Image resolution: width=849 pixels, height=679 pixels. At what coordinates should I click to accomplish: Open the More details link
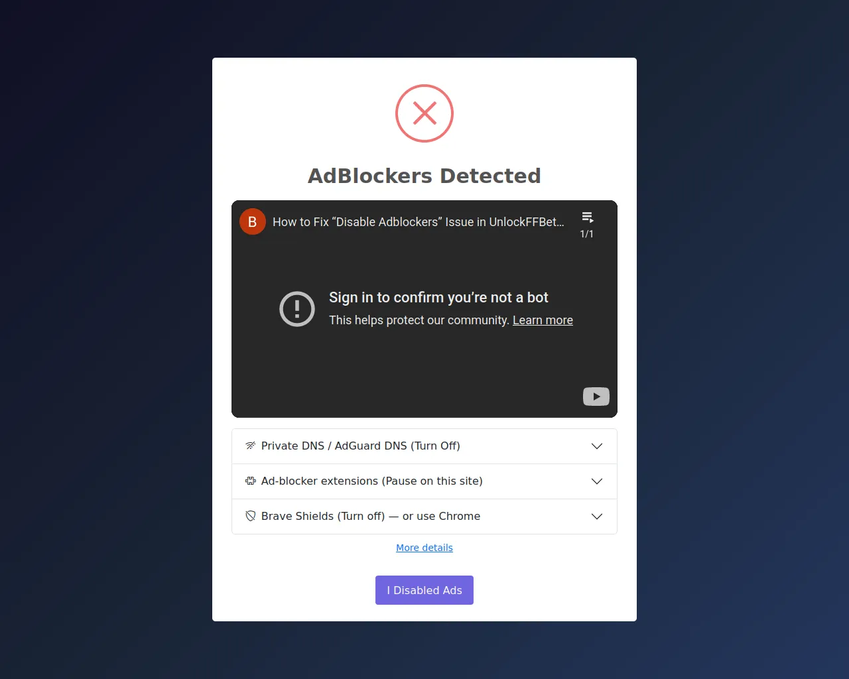[x=424, y=548]
